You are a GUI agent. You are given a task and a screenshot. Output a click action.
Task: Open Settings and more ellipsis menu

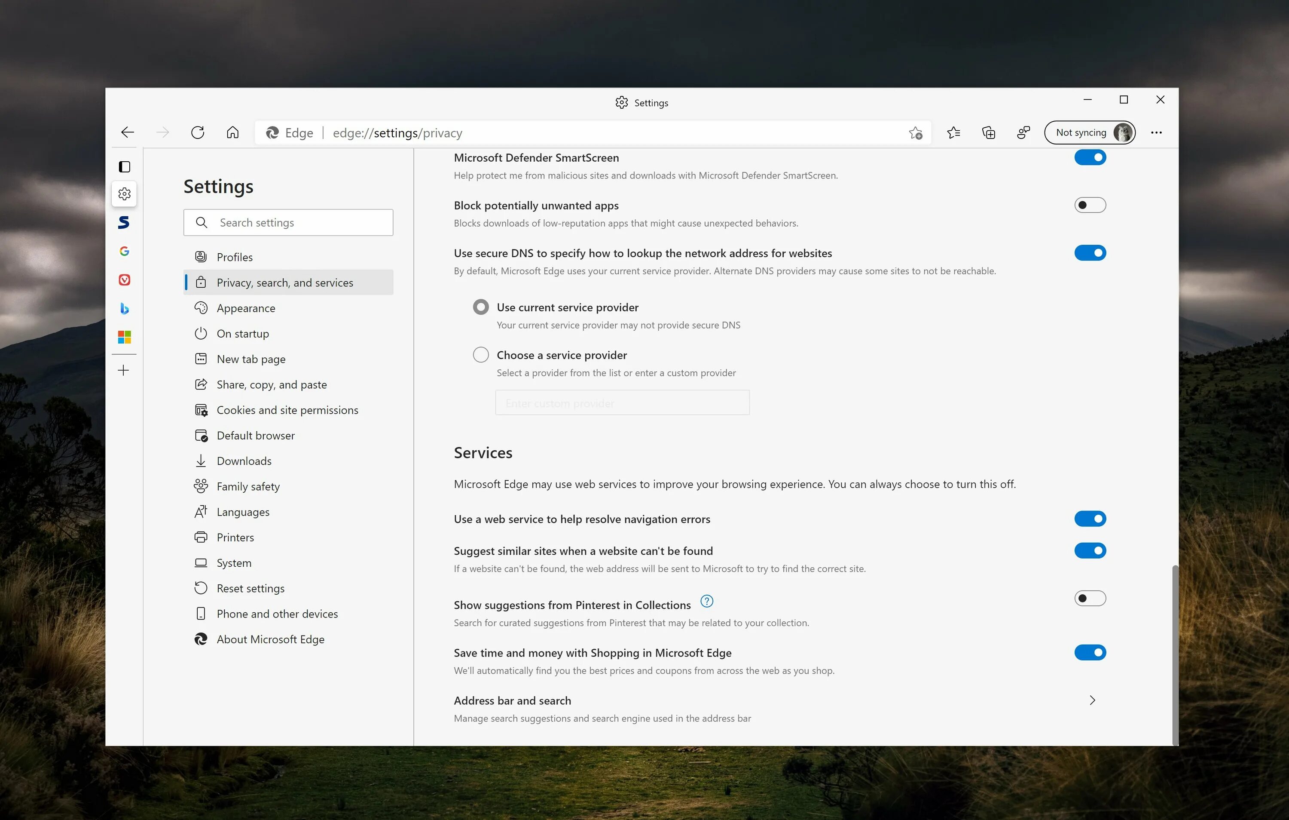1156,132
